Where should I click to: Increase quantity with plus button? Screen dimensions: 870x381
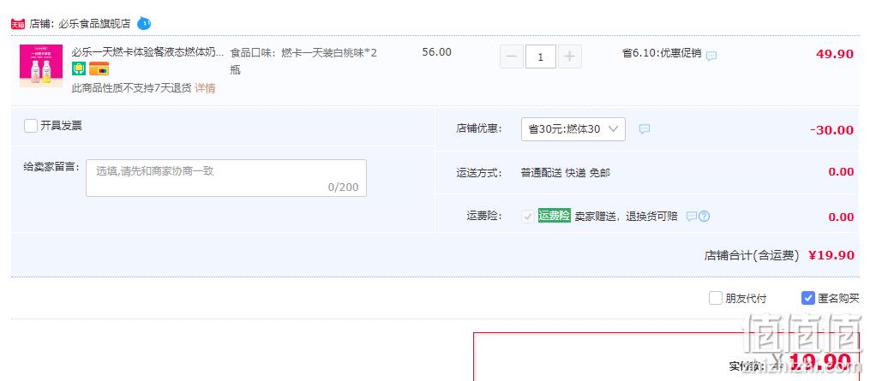click(x=569, y=57)
